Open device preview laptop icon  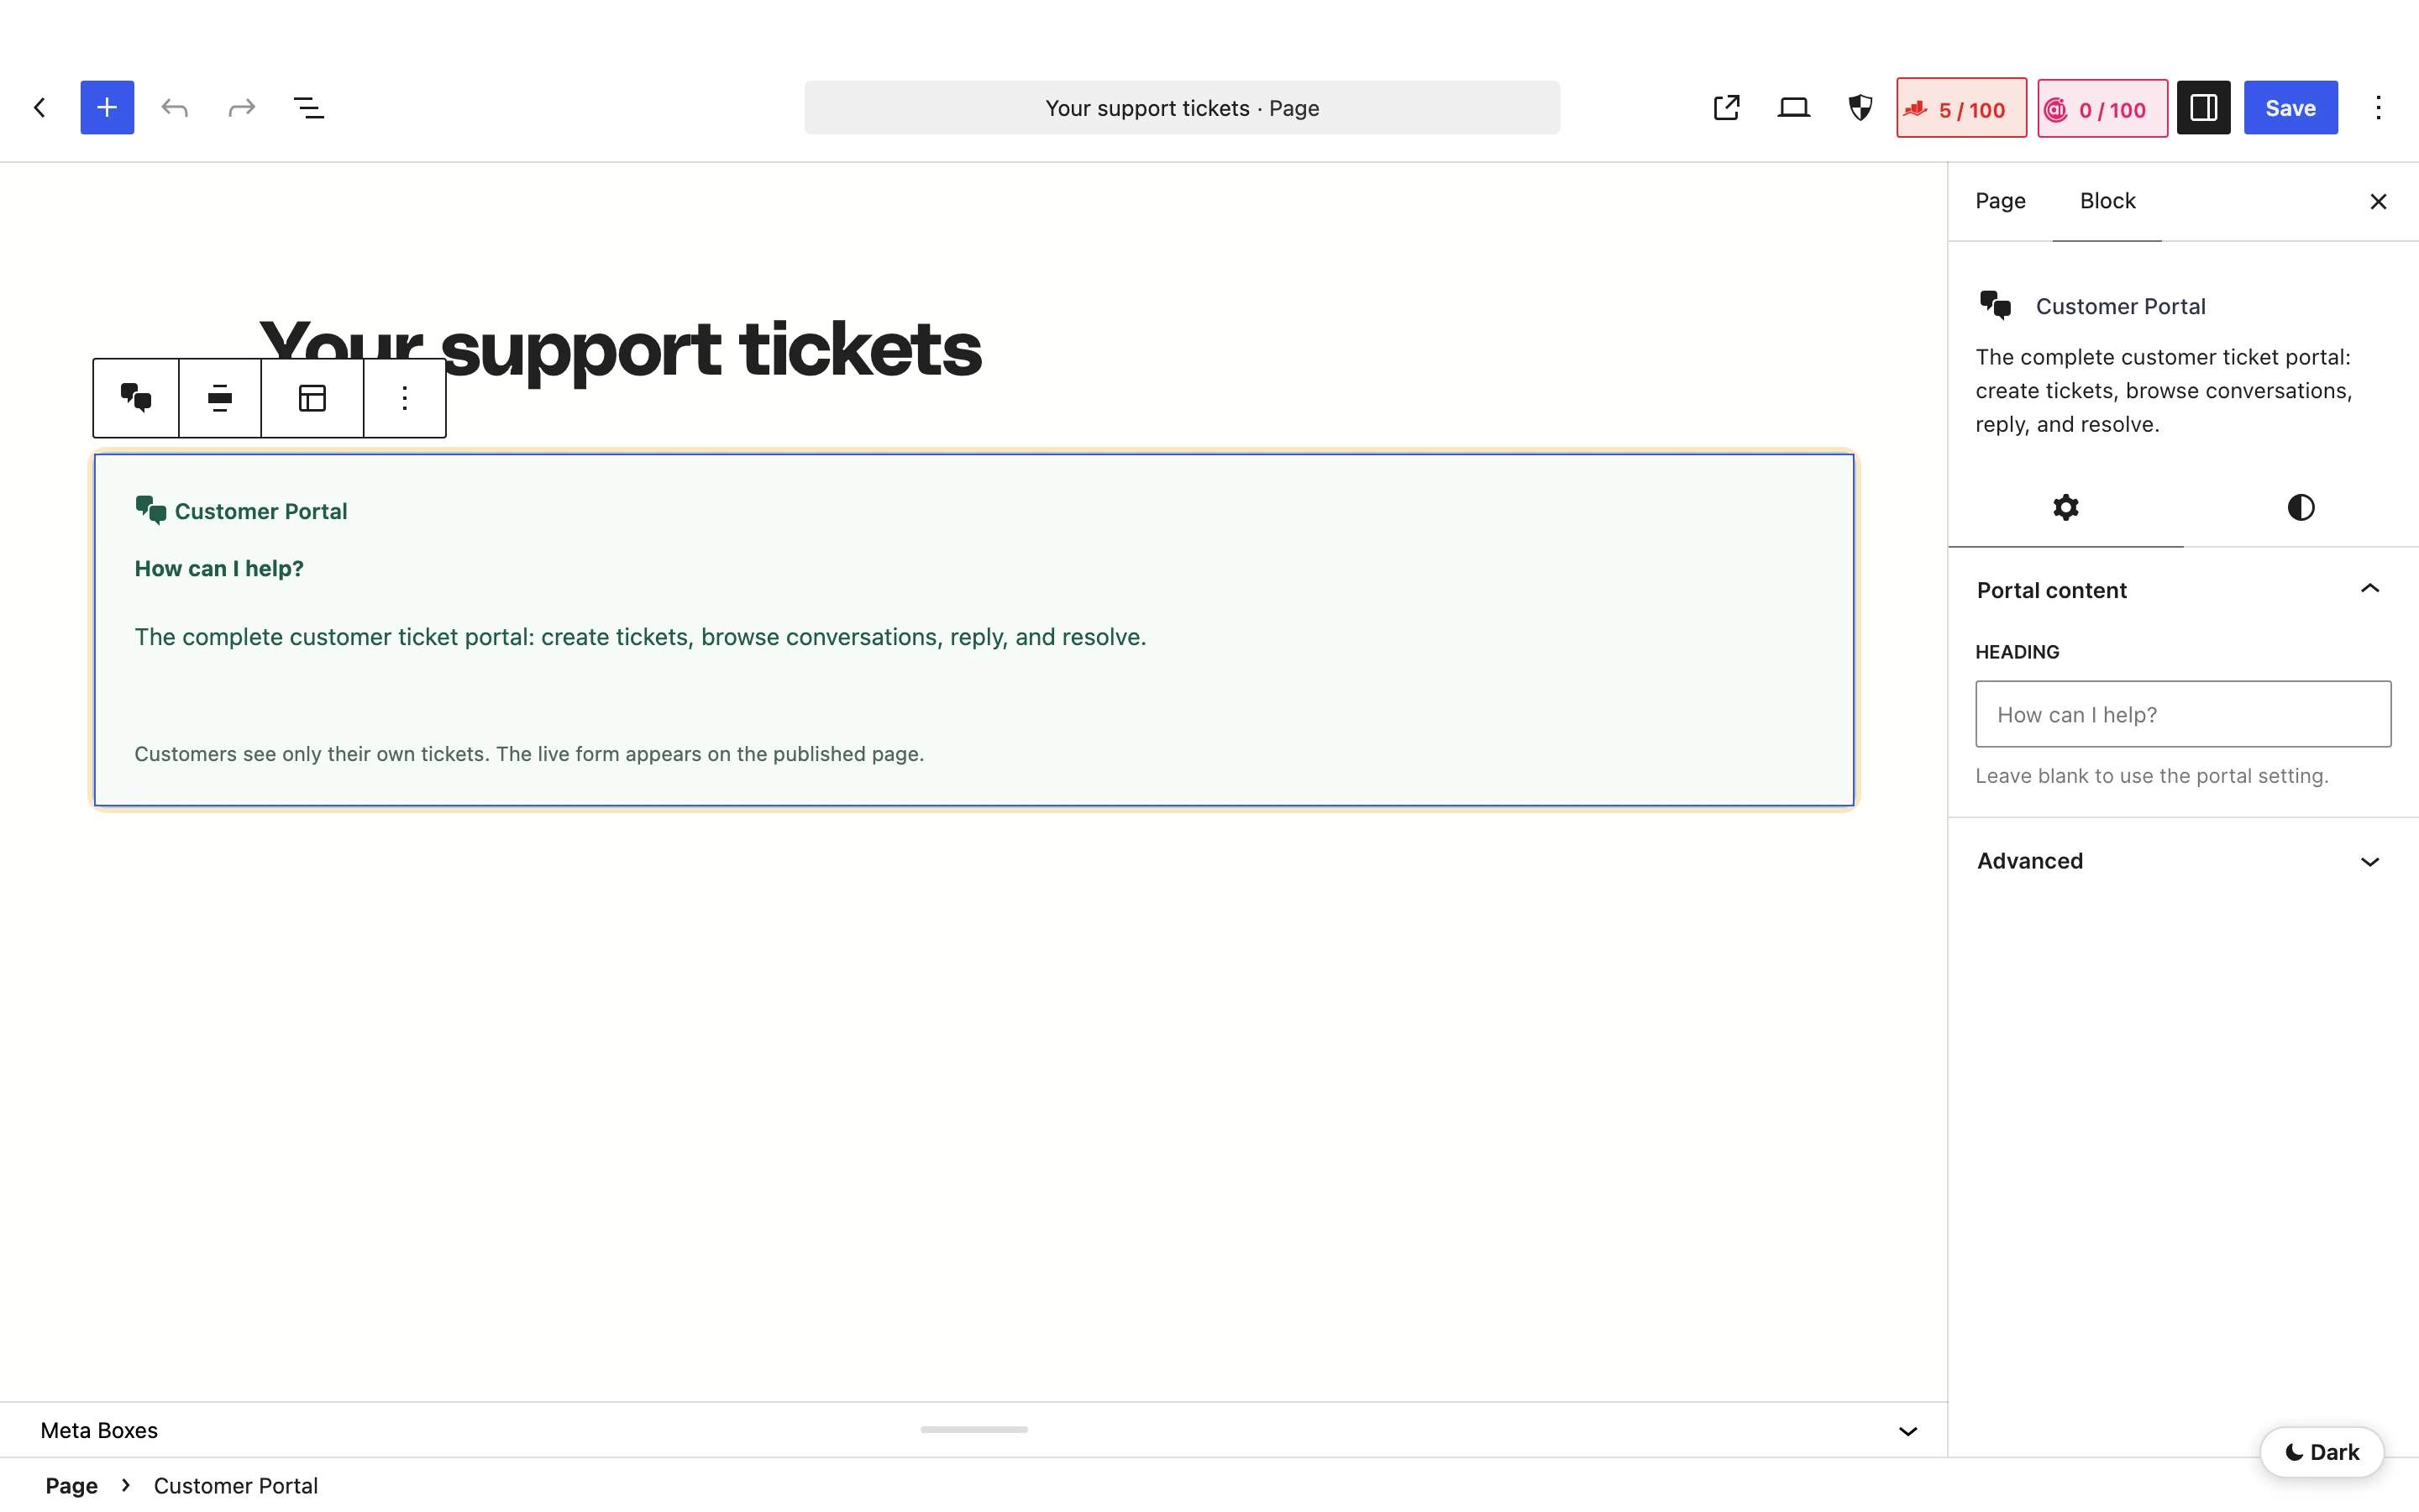click(x=1793, y=108)
